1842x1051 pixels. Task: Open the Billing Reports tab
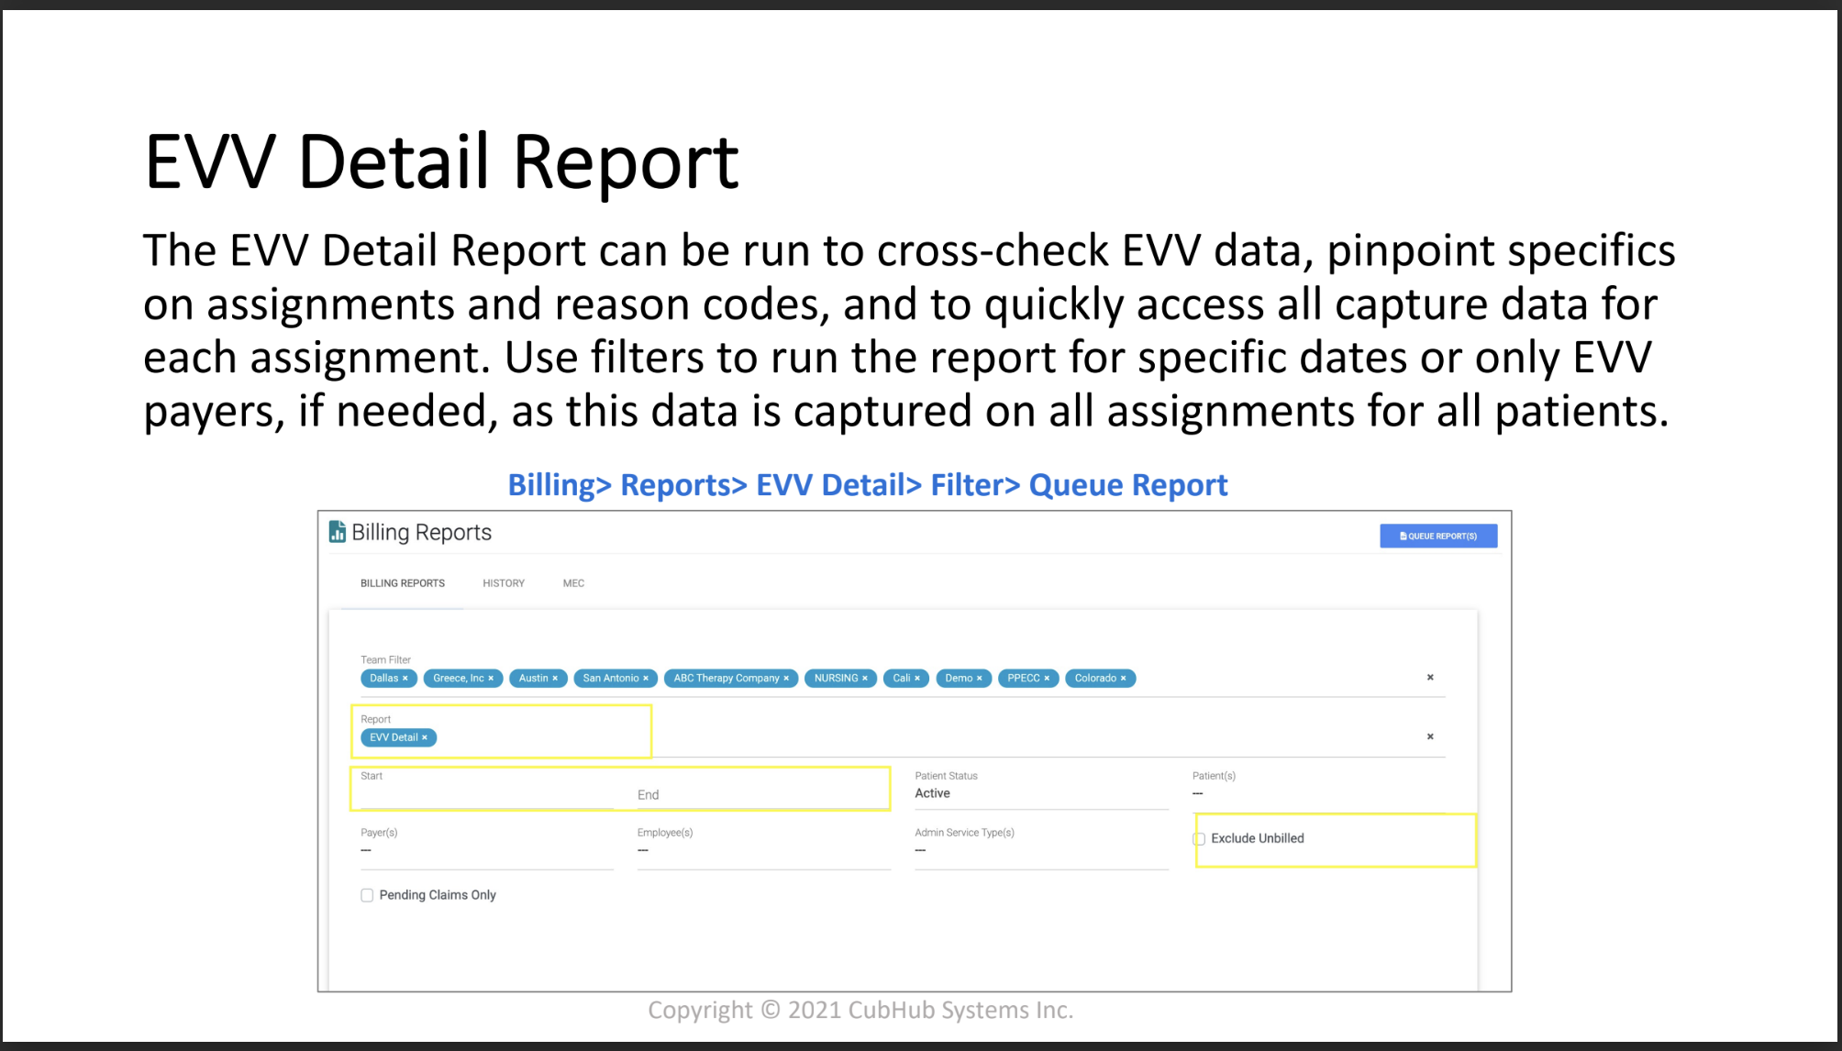point(402,583)
